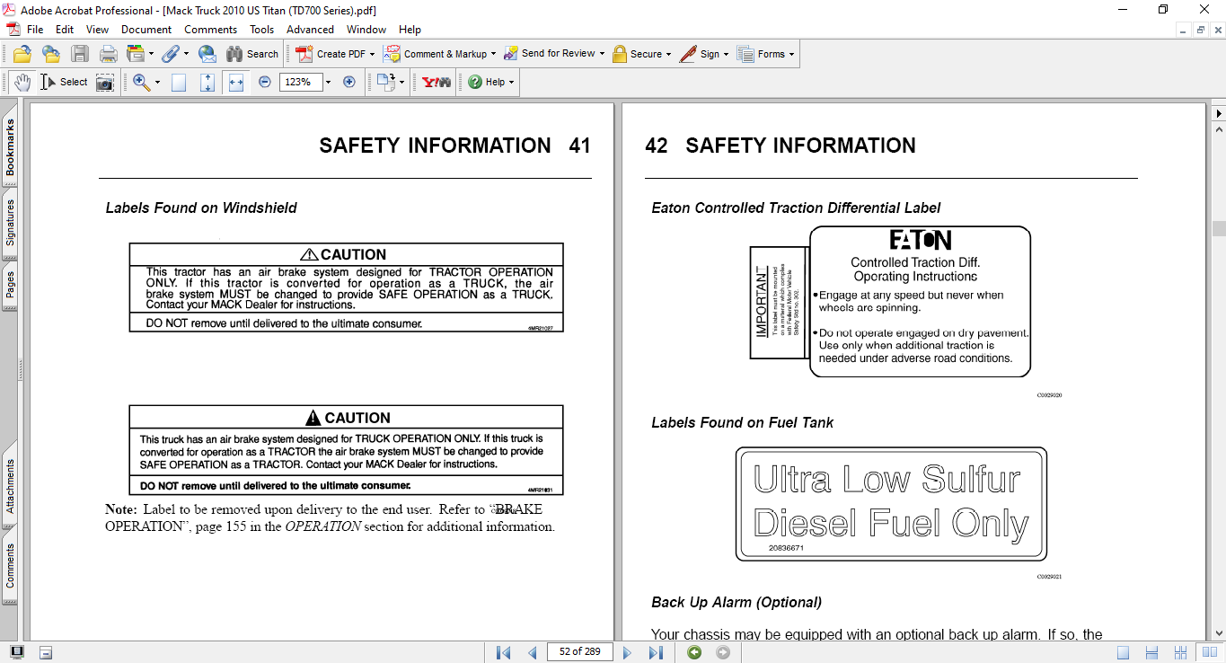Select the Zoom In magnifier tool
The height and width of the screenshot is (663, 1226).
141,83
